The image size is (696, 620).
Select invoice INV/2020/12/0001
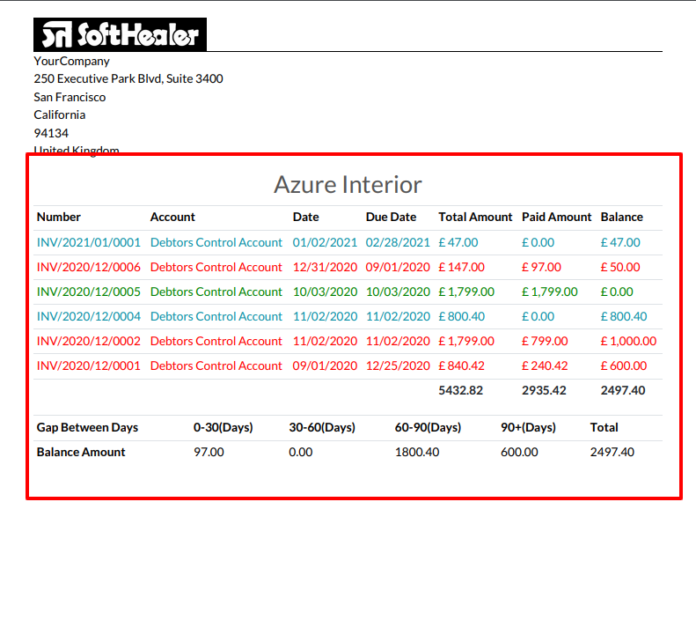(x=88, y=365)
